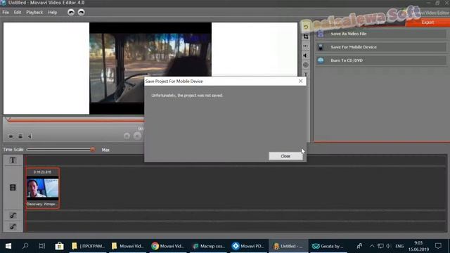Switch to the Мастер соз... taskbar window
450x253 pixels.
click(x=209, y=246)
